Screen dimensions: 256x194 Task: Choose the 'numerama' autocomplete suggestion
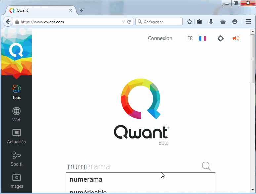click(86, 180)
